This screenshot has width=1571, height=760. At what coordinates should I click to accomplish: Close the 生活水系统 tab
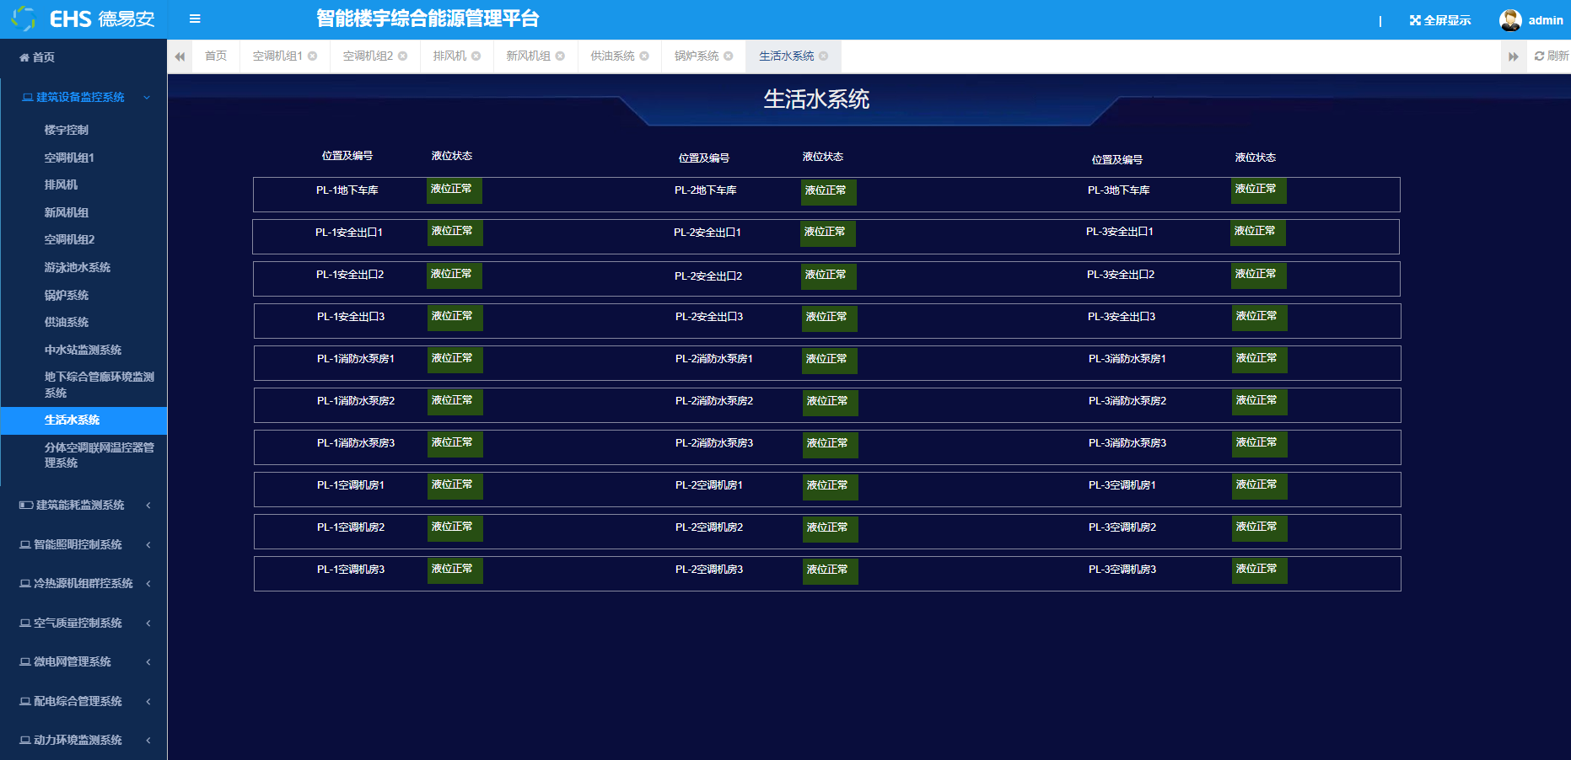[824, 56]
